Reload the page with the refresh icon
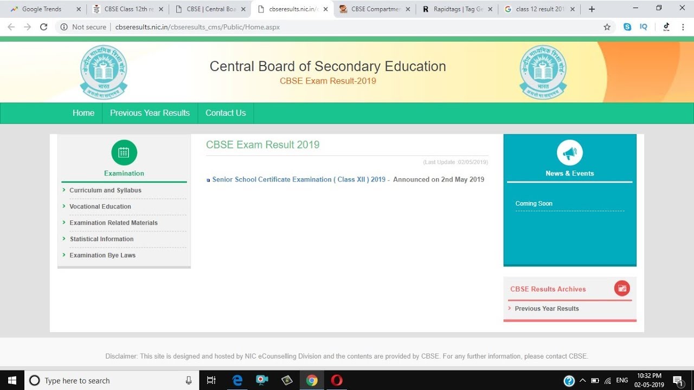Image resolution: width=694 pixels, height=390 pixels. [44, 27]
